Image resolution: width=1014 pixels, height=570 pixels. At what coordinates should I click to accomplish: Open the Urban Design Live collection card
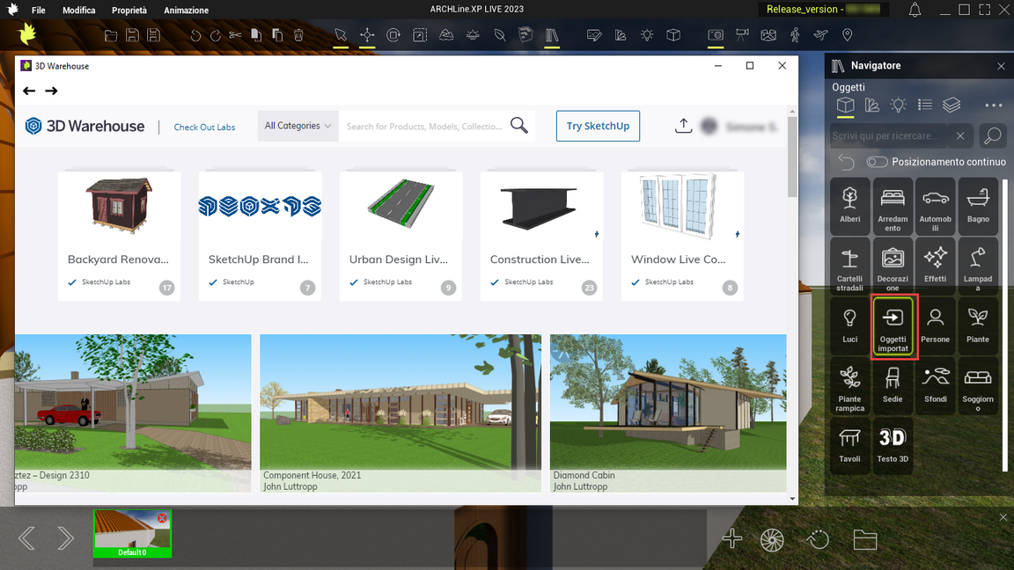401,236
